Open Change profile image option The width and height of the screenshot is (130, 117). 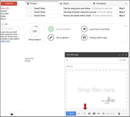98,38
